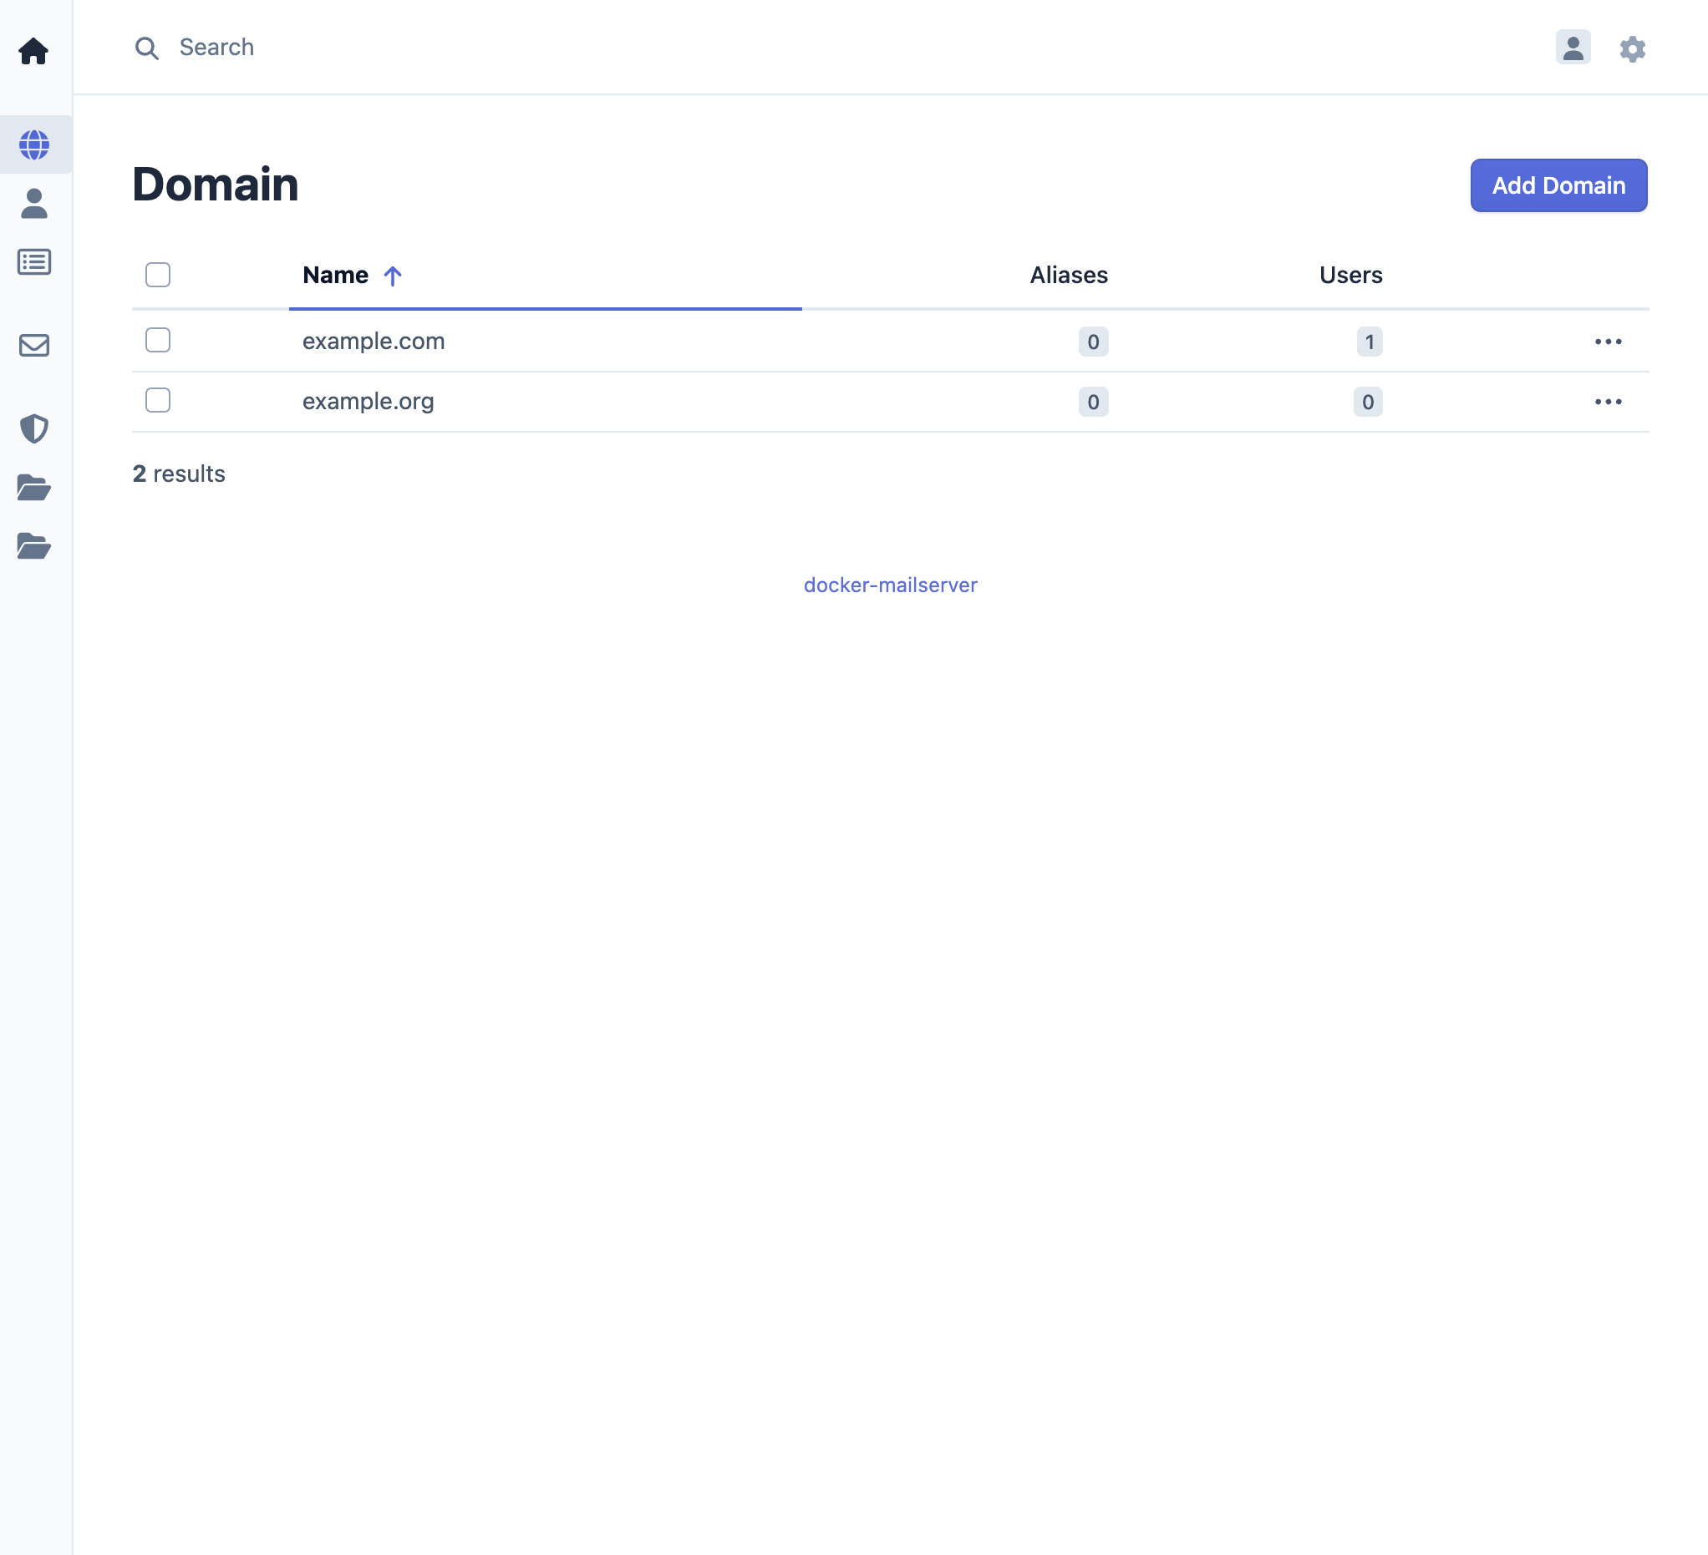Open the Home dashboard icon

34,51
